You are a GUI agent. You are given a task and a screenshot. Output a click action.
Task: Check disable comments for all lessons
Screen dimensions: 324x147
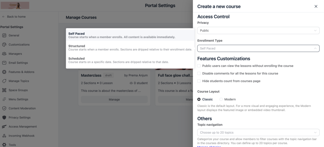click(199, 73)
